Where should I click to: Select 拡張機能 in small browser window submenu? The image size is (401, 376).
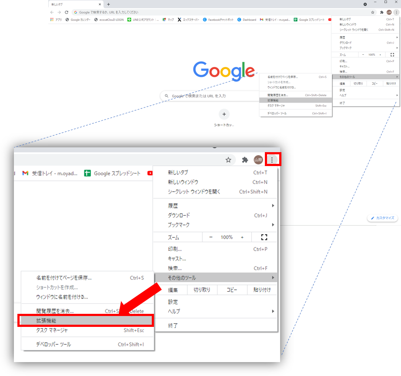tap(296, 100)
